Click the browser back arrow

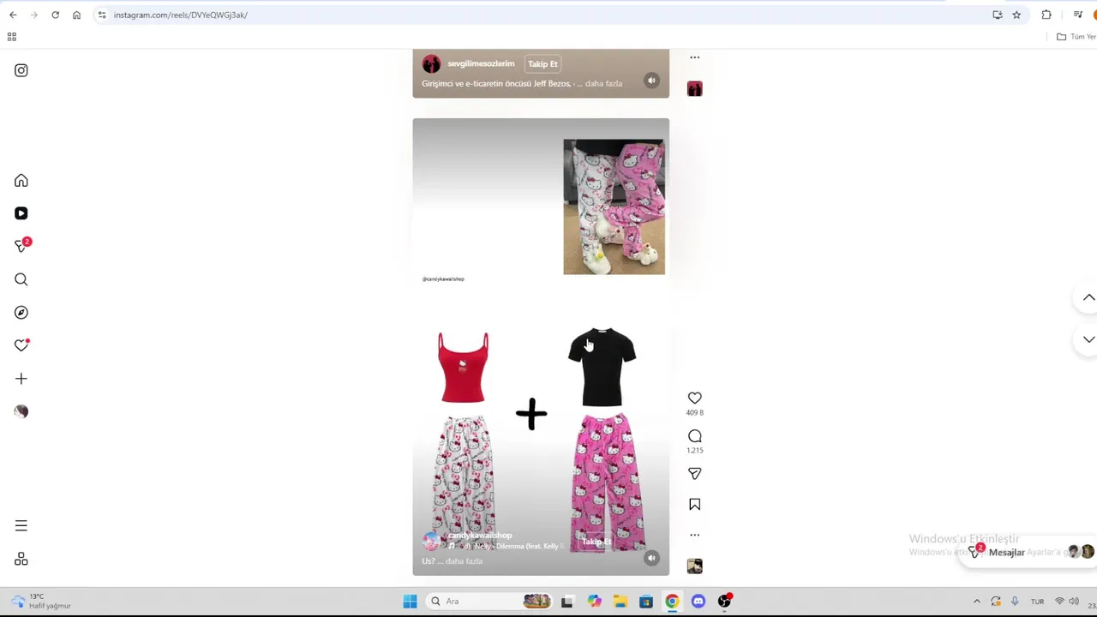click(x=13, y=15)
